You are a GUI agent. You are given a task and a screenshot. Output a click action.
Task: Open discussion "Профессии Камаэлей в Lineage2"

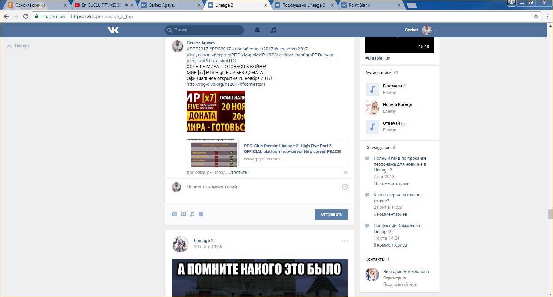(x=397, y=229)
